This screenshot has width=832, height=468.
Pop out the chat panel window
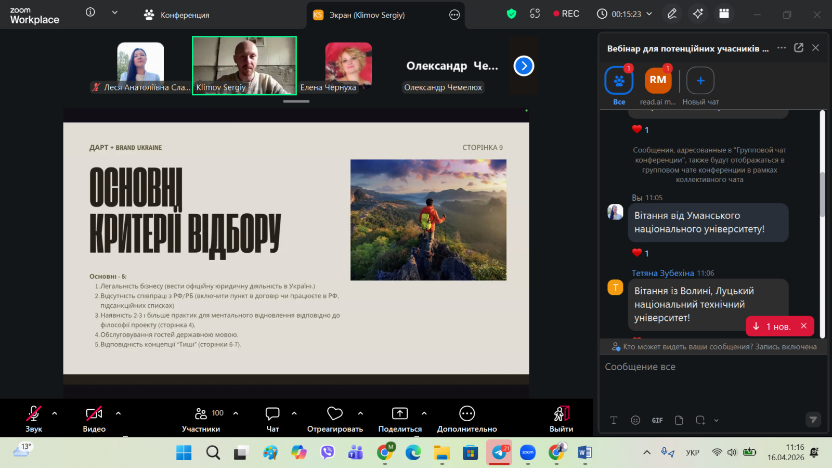coord(799,48)
